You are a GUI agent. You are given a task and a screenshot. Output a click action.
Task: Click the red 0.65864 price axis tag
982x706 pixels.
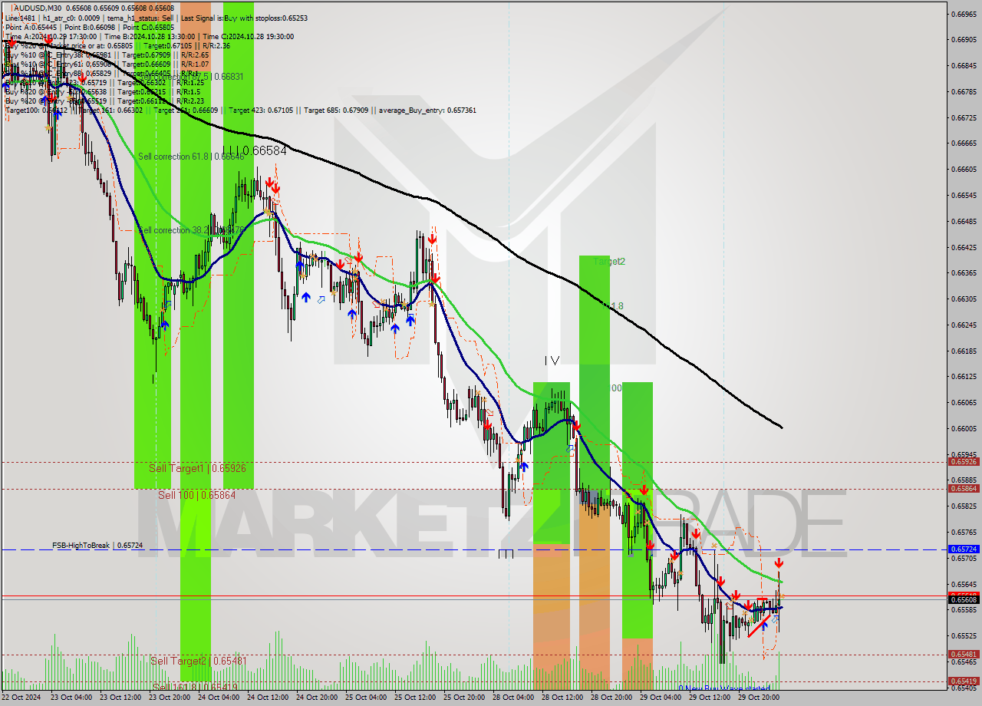964,488
